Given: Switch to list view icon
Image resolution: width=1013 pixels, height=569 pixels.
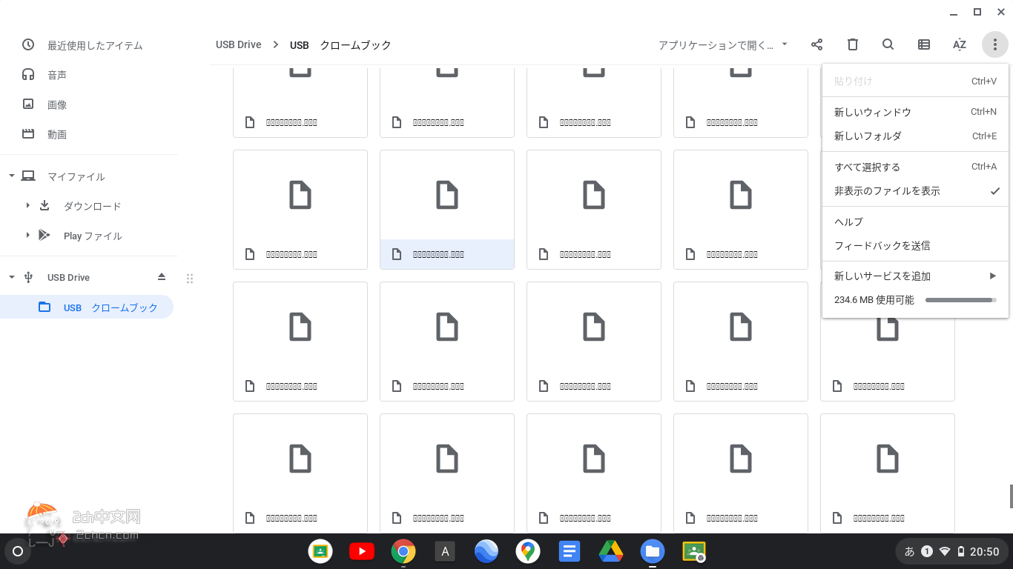Looking at the screenshot, I should 924,44.
